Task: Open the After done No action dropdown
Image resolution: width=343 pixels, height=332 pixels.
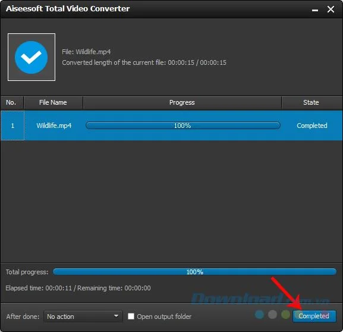Action: [x=83, y=317]
